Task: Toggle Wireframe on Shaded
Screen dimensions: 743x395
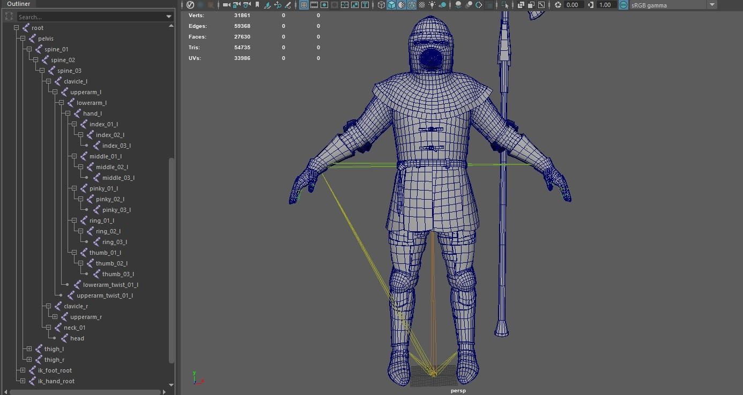Action: point(412,5)
